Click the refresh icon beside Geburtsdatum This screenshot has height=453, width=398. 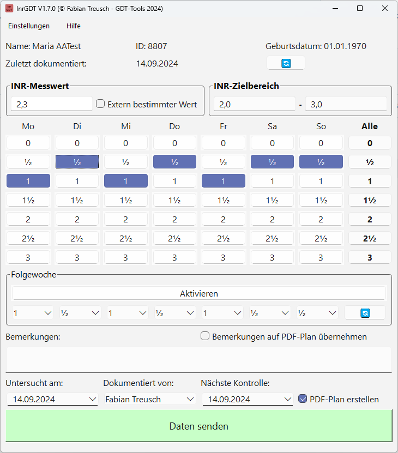[x=286, y=63]
